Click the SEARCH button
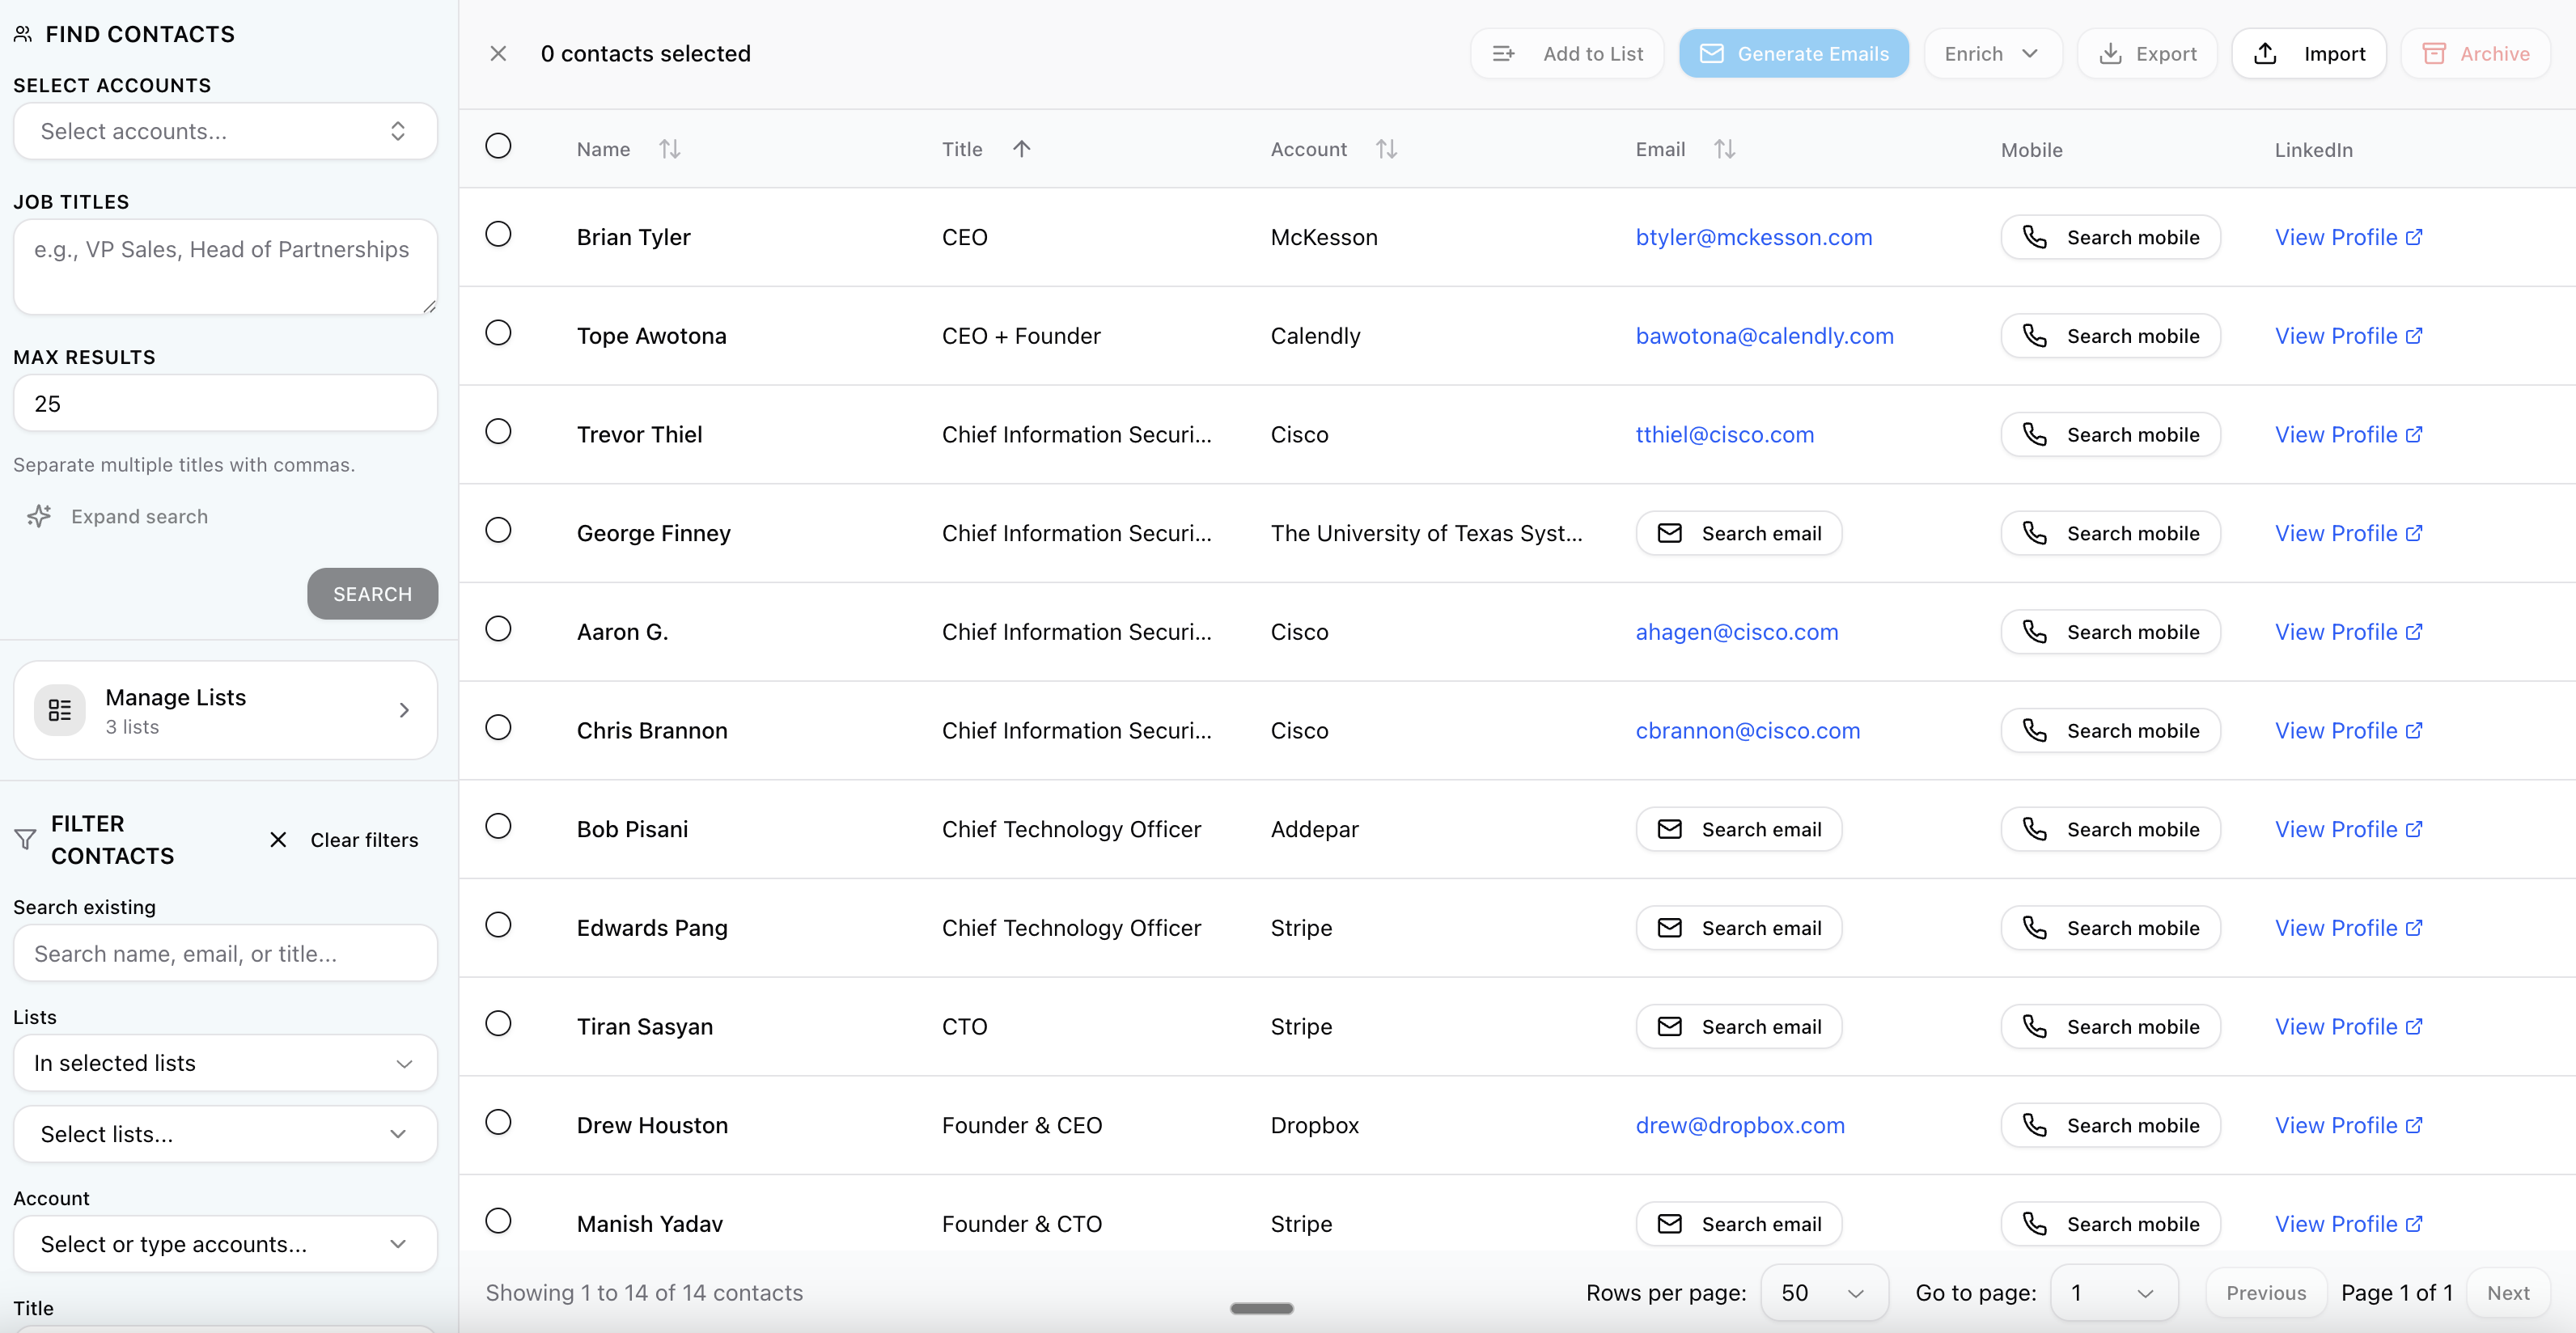2576x1333 pixels. (x=372, y=593)
